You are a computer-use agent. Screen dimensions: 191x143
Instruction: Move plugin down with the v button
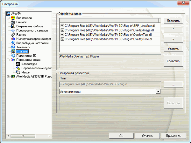click(173, 39)
